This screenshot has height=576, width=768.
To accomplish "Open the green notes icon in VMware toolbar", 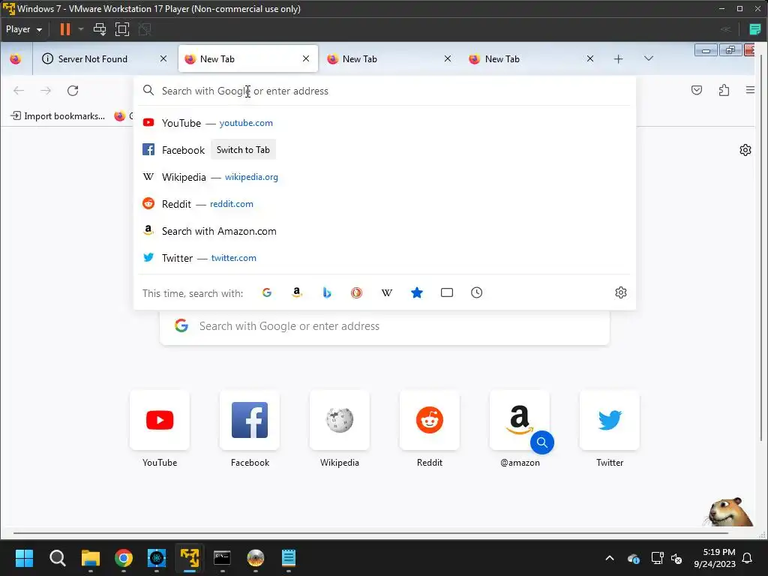I will [x=754, y=29].
